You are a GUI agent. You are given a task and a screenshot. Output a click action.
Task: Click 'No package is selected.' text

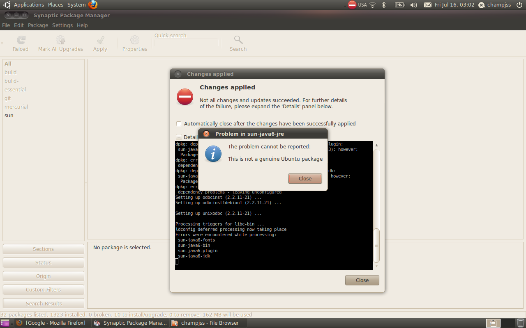[122, 248]
